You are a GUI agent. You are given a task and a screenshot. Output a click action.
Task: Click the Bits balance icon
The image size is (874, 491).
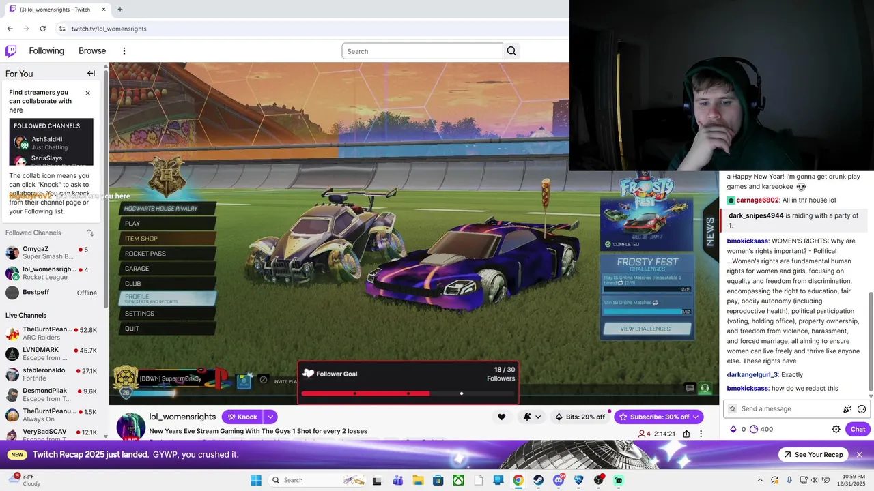[733, 429]
